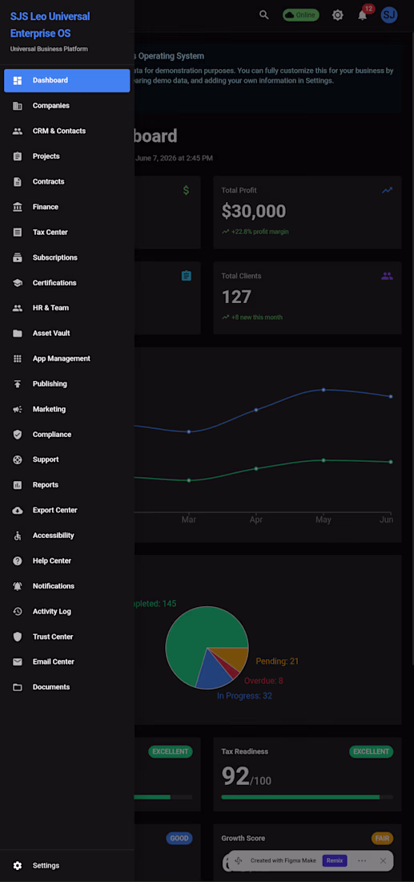The width and height of the screenshot is (414, 882).
Task: Click the Overdue: 8 chart label
Action: click(263, 681)
